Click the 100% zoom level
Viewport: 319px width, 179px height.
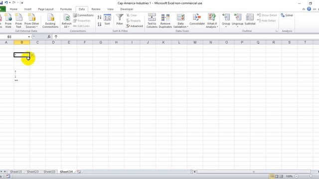pyautogui.click(x=289, y=177)
